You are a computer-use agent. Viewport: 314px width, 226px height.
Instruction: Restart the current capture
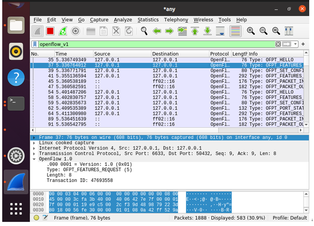pyautogui.click(x=63, y=31)
